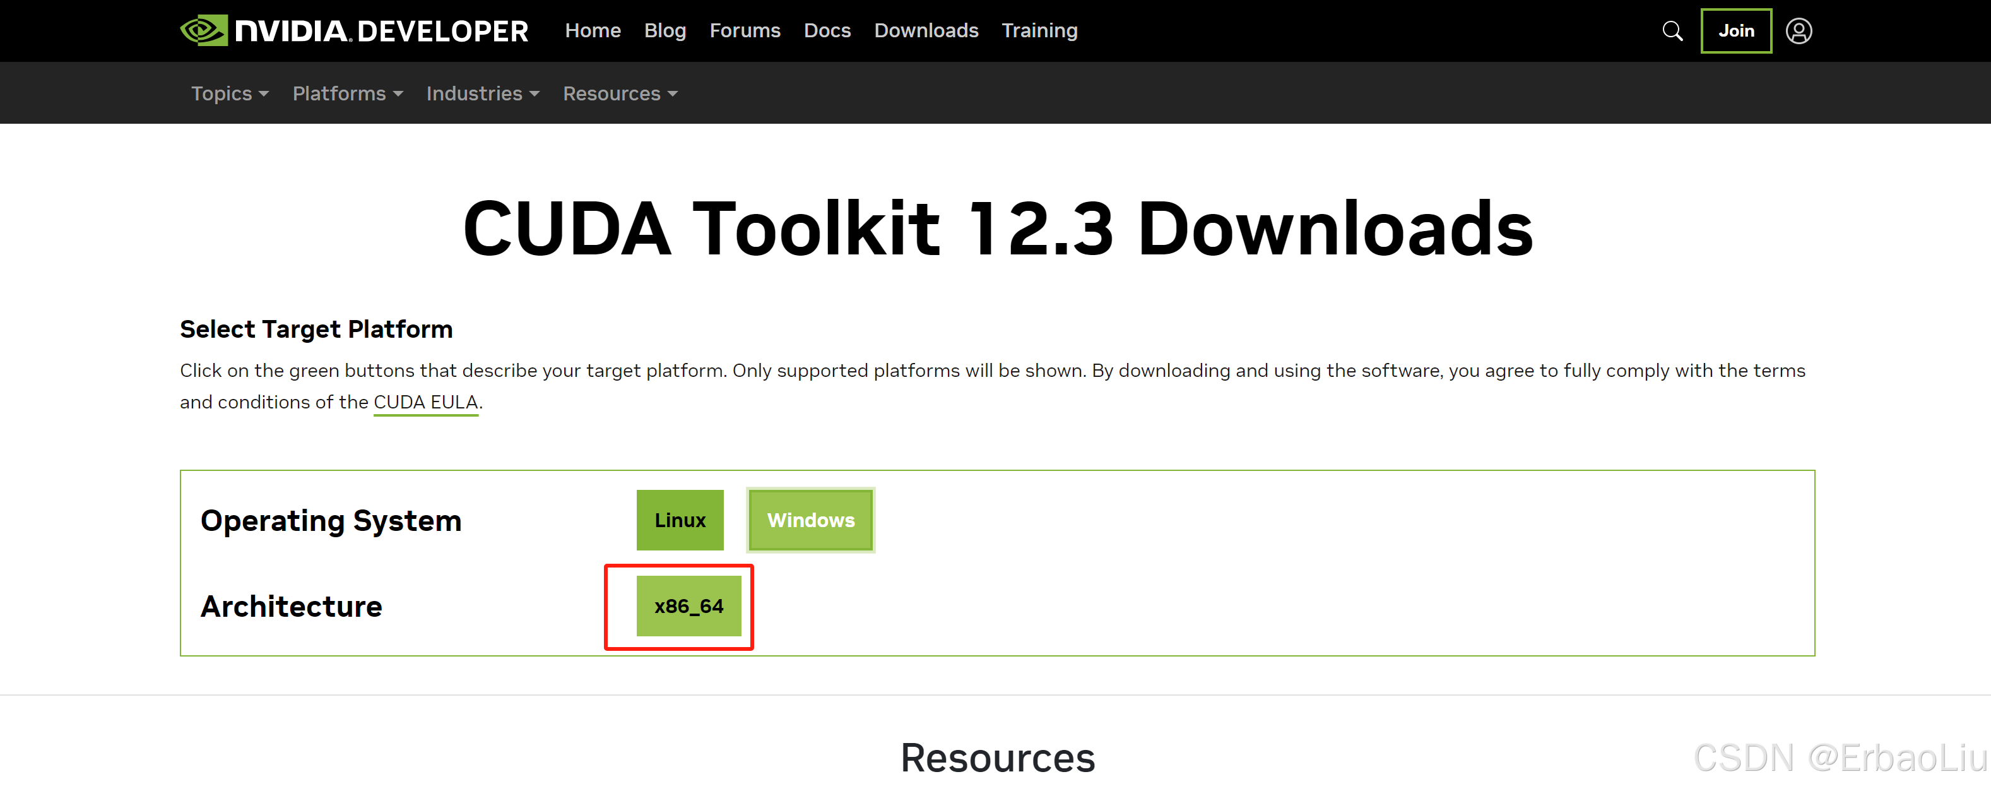Click the Join button
Viewport: 1991px width, 791px height.
click(1736, 31)
